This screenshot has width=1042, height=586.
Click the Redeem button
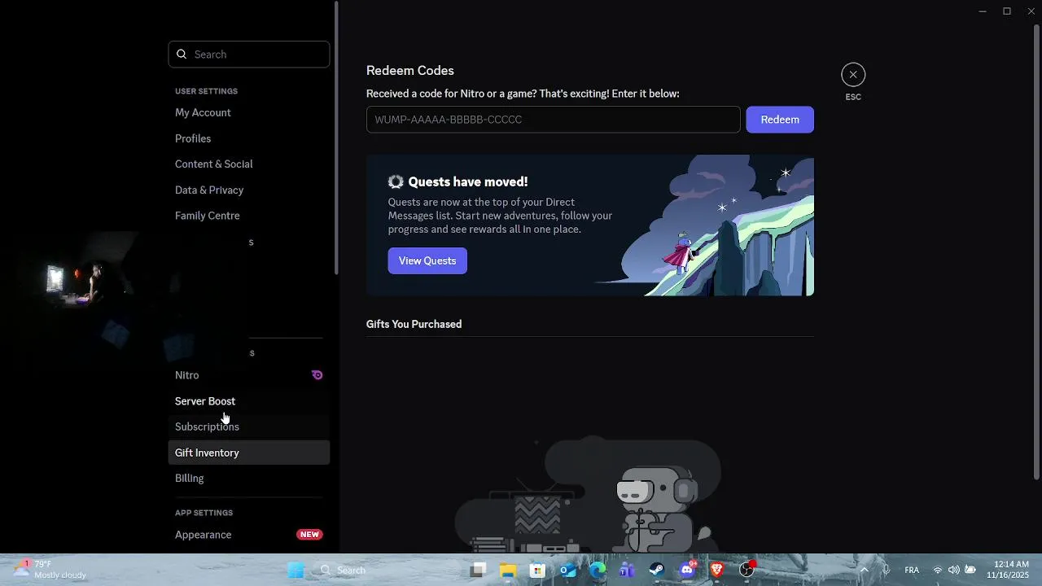click(780, 120)
